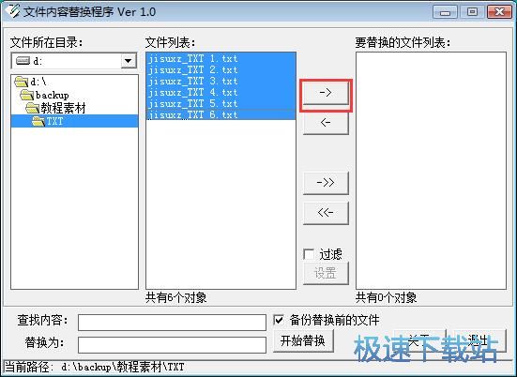
Task: Click the 教程素材 folder icon
Action: pyautogui.click(x=33, y=108)
